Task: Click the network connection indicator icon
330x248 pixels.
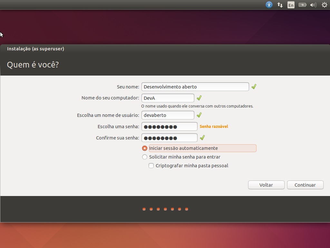Action: [280, 5]
